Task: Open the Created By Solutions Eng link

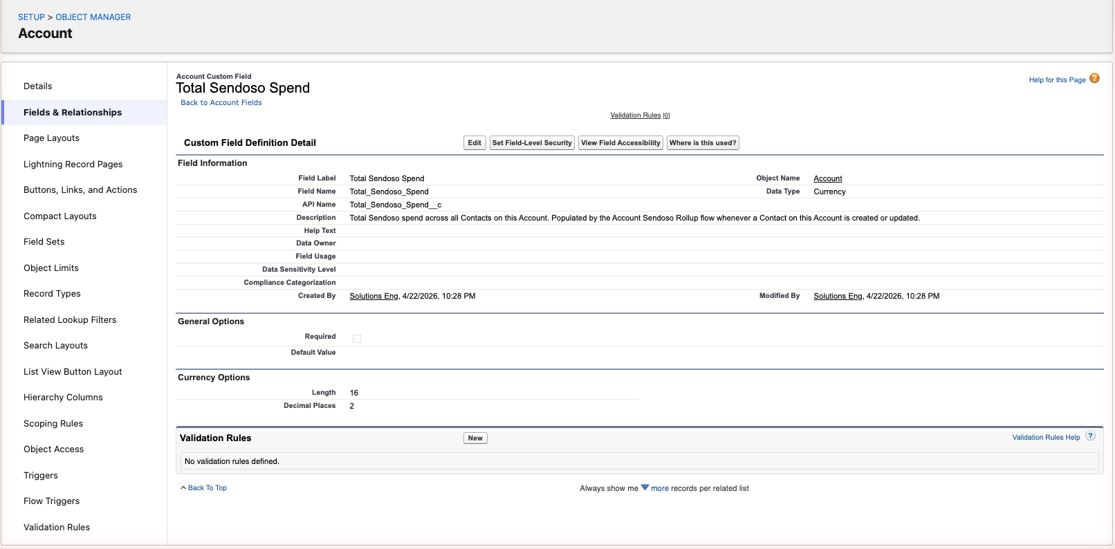Action: (374, 296)
